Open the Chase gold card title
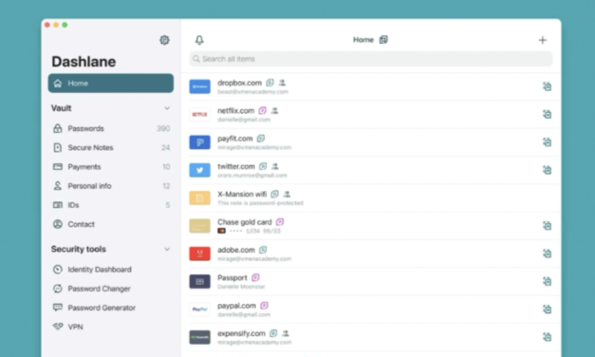The height and width of the screenshot is (357, 595). click(245, 222)
